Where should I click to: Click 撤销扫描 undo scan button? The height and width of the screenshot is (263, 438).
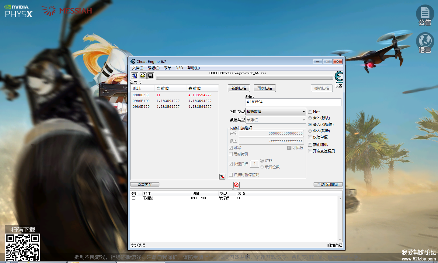(322, 88)
